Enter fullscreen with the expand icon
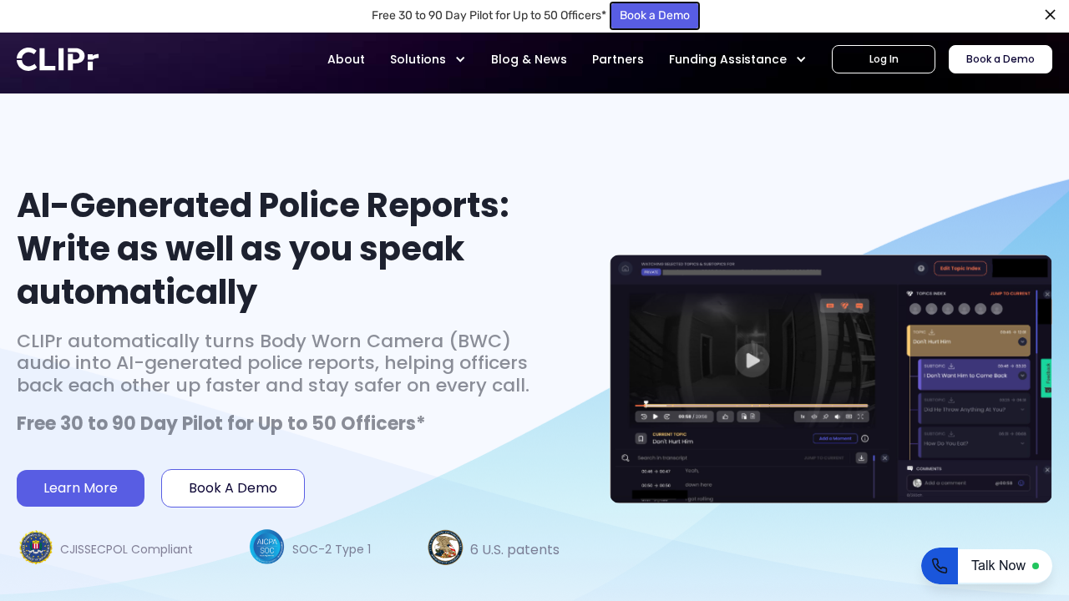 [861, 417]
